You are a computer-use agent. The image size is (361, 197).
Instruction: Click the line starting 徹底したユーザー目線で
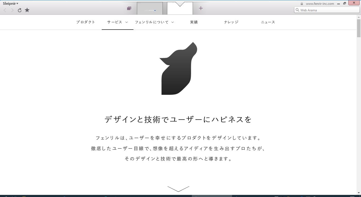(178, 148)
